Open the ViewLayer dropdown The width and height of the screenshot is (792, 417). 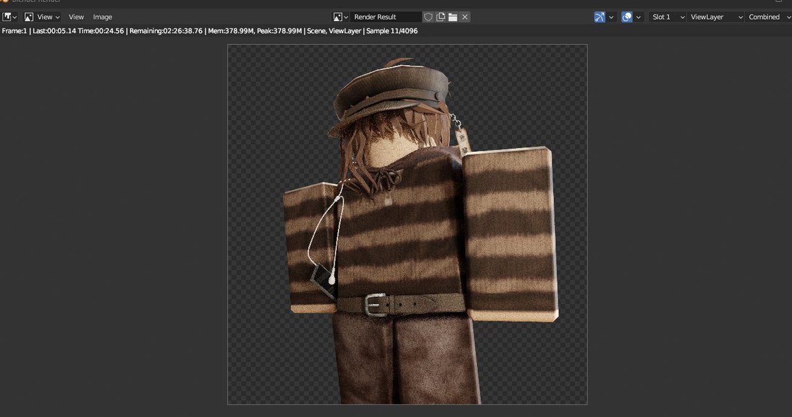[715, 17]
